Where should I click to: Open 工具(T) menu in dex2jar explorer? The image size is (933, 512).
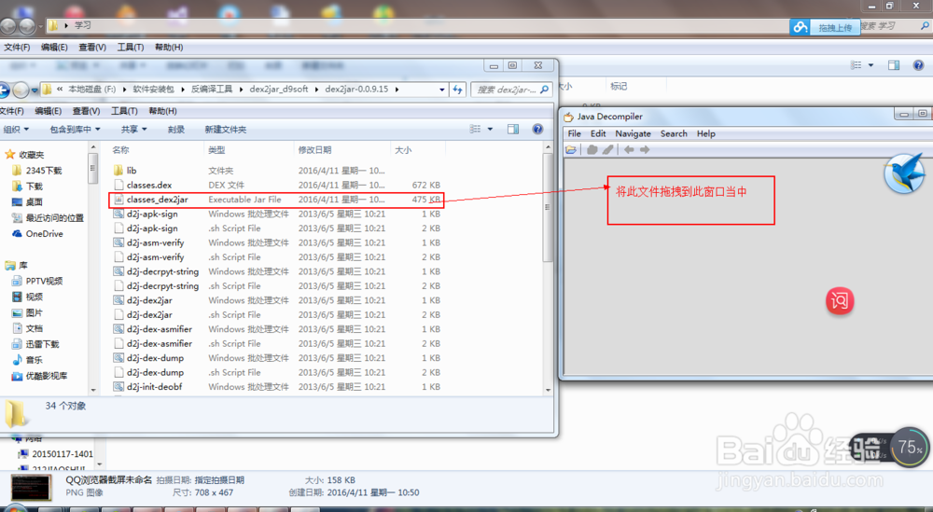click(124, 111)
